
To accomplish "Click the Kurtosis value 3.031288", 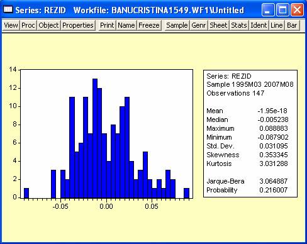I will pos(274,164).
